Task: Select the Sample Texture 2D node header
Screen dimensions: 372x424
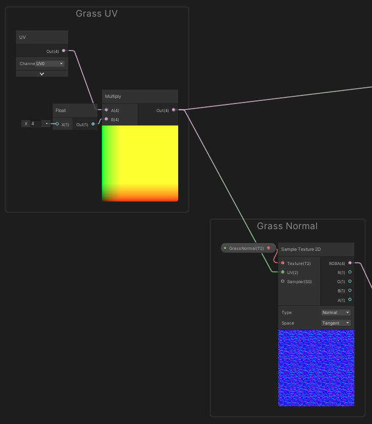Action: pyautogui.click(x=316, y=249)
